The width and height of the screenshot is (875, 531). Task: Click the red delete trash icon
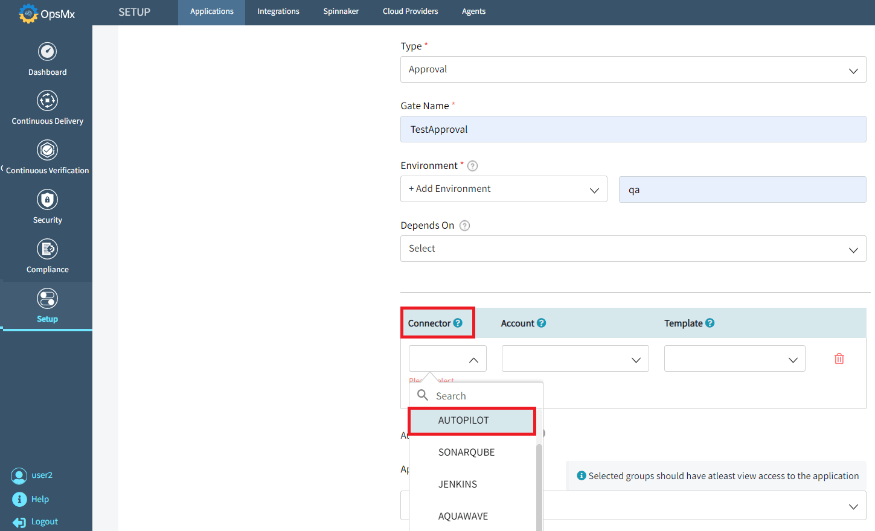tap(839, 358)
